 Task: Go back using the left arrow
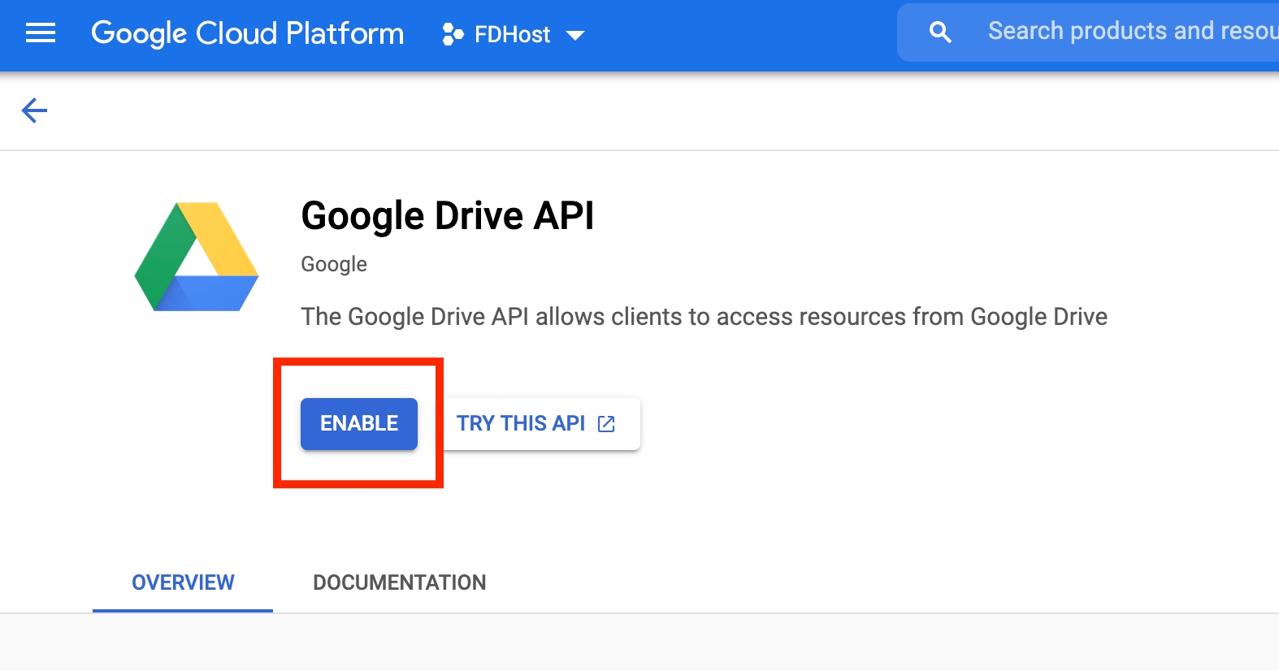(34, 110)
